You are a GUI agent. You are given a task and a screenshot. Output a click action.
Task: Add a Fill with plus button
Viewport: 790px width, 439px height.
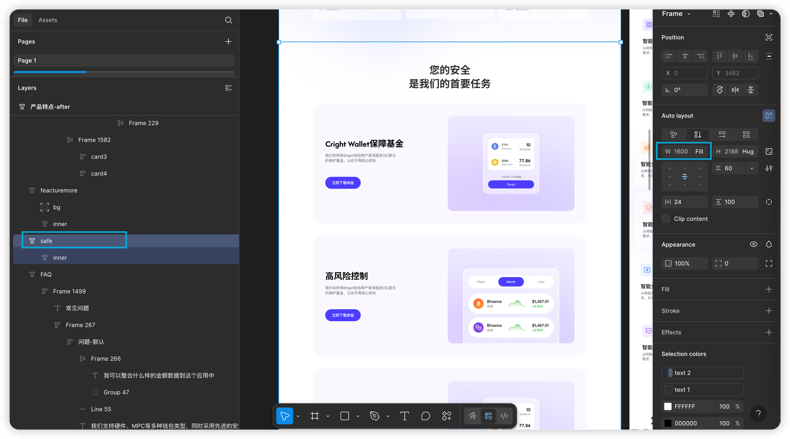click(769, 289)
